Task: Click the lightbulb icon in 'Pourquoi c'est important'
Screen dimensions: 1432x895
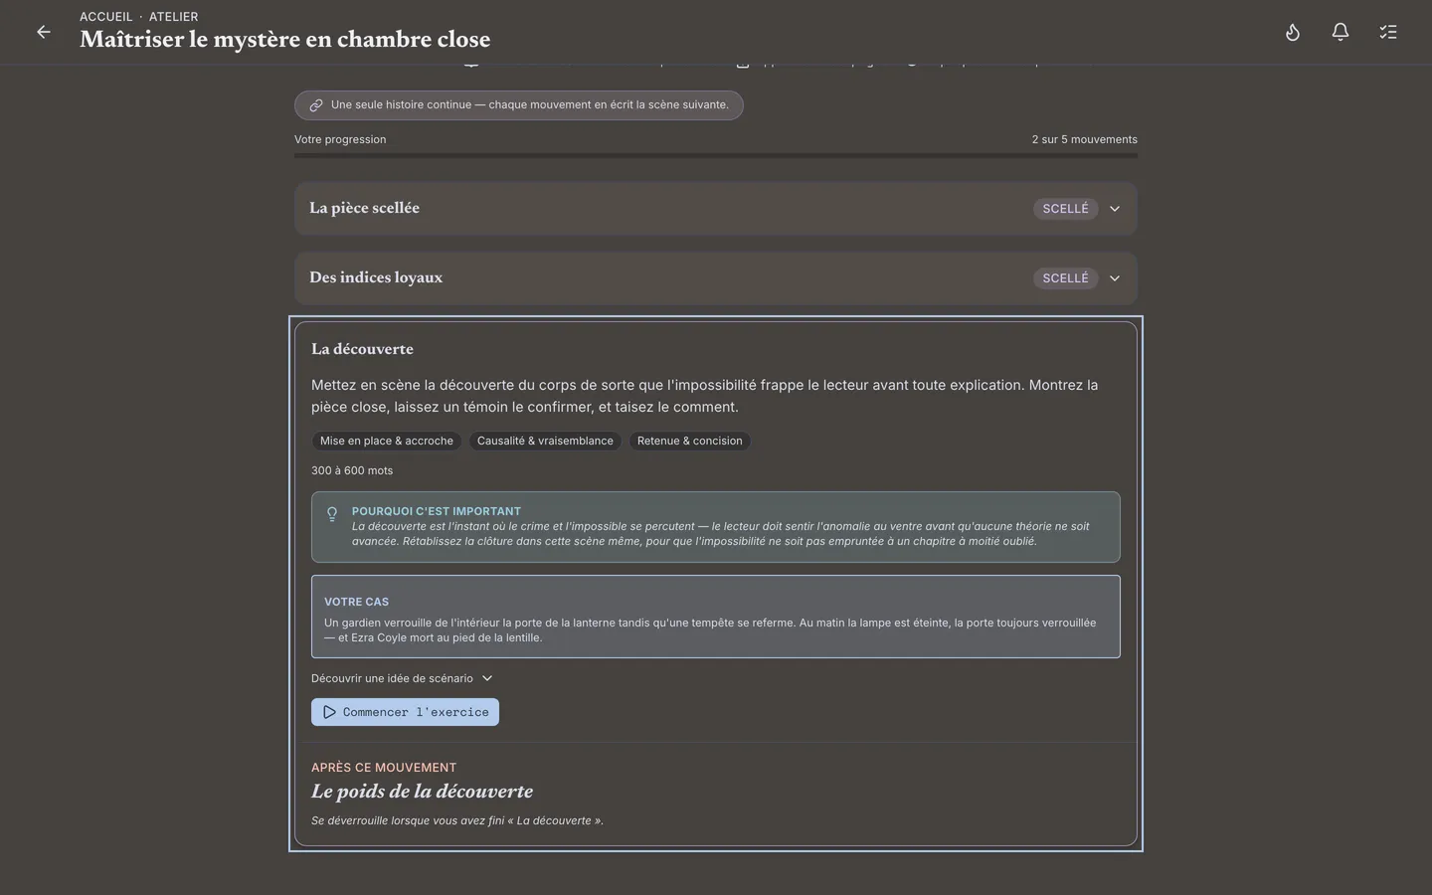Action: 332,514
